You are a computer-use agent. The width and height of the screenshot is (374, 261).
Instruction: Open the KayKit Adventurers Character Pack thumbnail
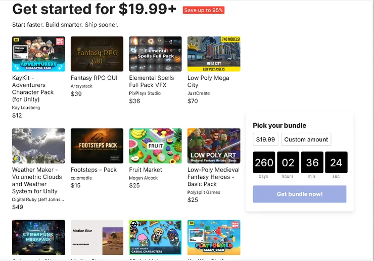click(x=38, y=54)
